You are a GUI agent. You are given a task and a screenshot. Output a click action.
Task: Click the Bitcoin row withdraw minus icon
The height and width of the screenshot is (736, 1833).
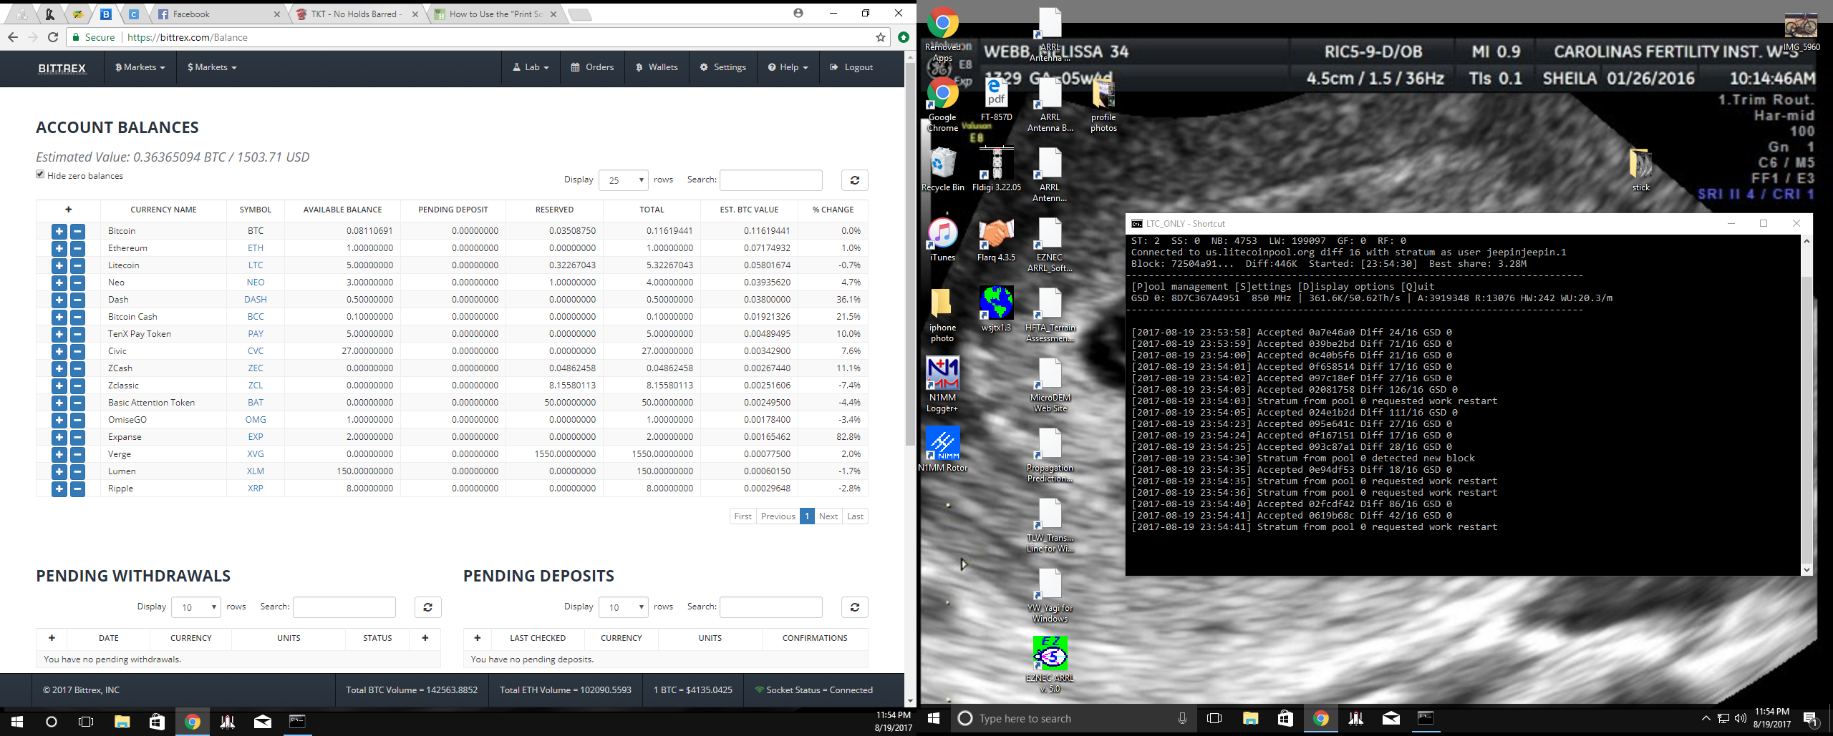(77, 231)
